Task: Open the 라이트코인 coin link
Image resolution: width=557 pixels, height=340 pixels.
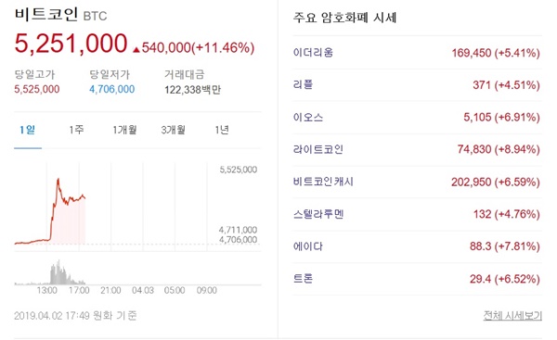Action: point(317,149)
